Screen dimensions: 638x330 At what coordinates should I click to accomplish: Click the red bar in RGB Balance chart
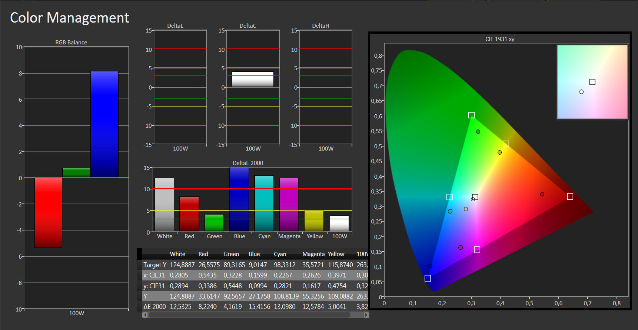tap(48, 213)
